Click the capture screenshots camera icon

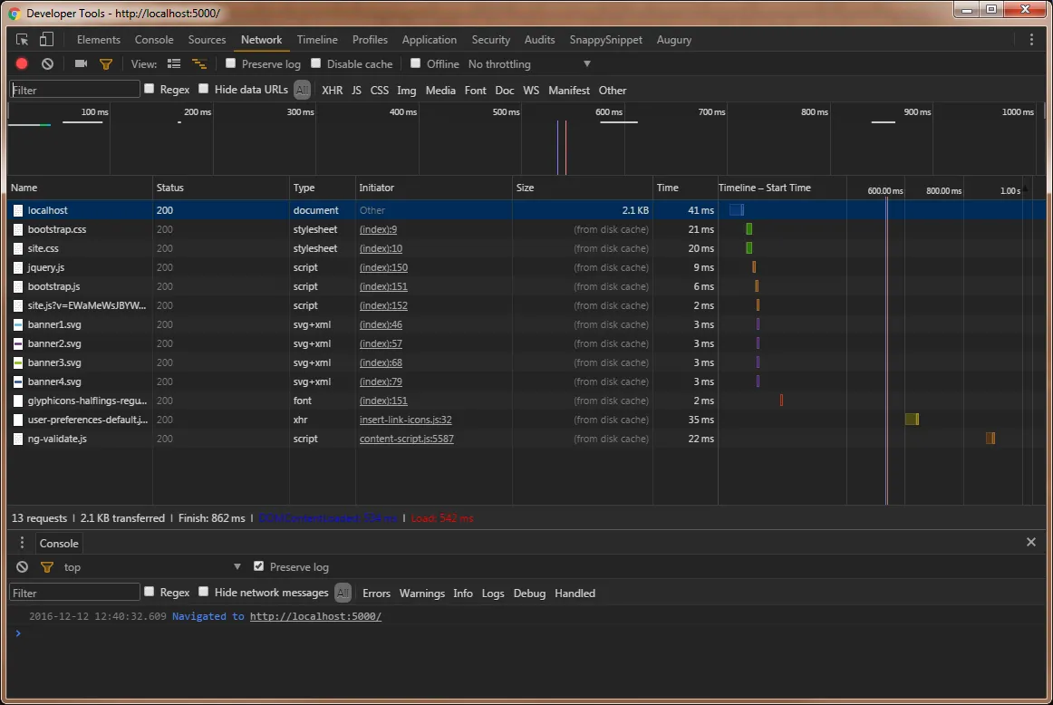[x=81, y=64]
